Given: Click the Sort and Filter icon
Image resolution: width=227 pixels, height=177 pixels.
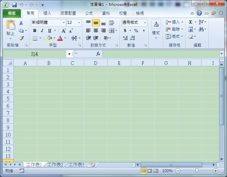Looking at the screenshot, I should 201,22.
